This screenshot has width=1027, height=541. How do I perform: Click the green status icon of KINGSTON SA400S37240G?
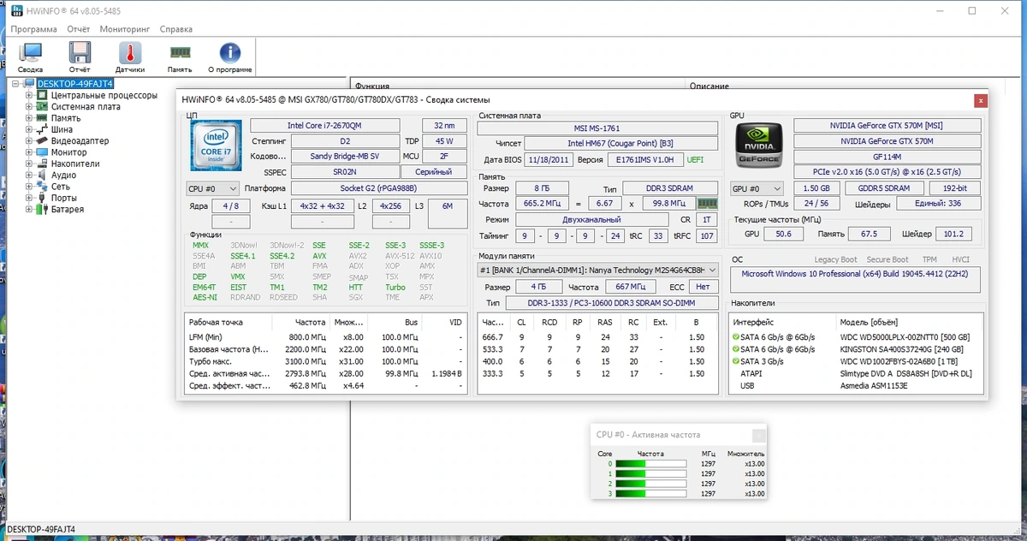(735, 349)
